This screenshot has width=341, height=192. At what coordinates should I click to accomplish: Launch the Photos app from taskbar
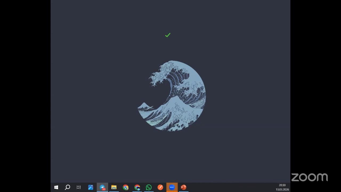pyautogui.click(x=91, y=187)
